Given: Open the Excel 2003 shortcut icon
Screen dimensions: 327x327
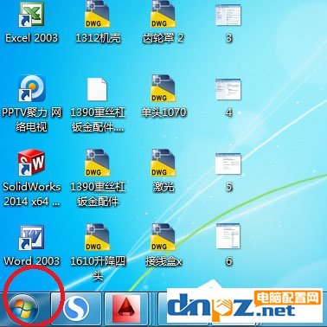Looking at the screenshot, I should coord(31,15).
